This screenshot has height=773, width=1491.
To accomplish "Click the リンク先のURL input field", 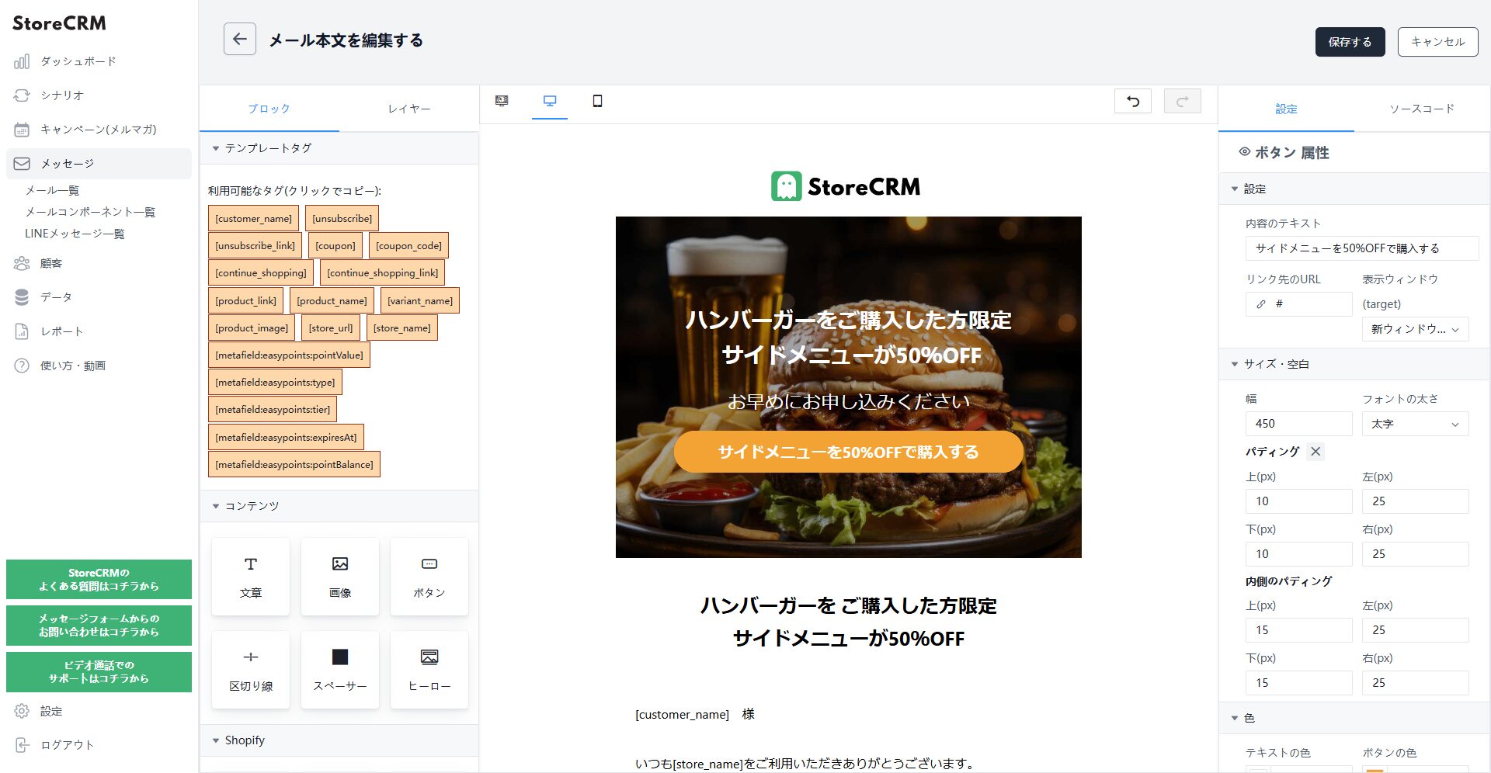I will coord(1298,304).
